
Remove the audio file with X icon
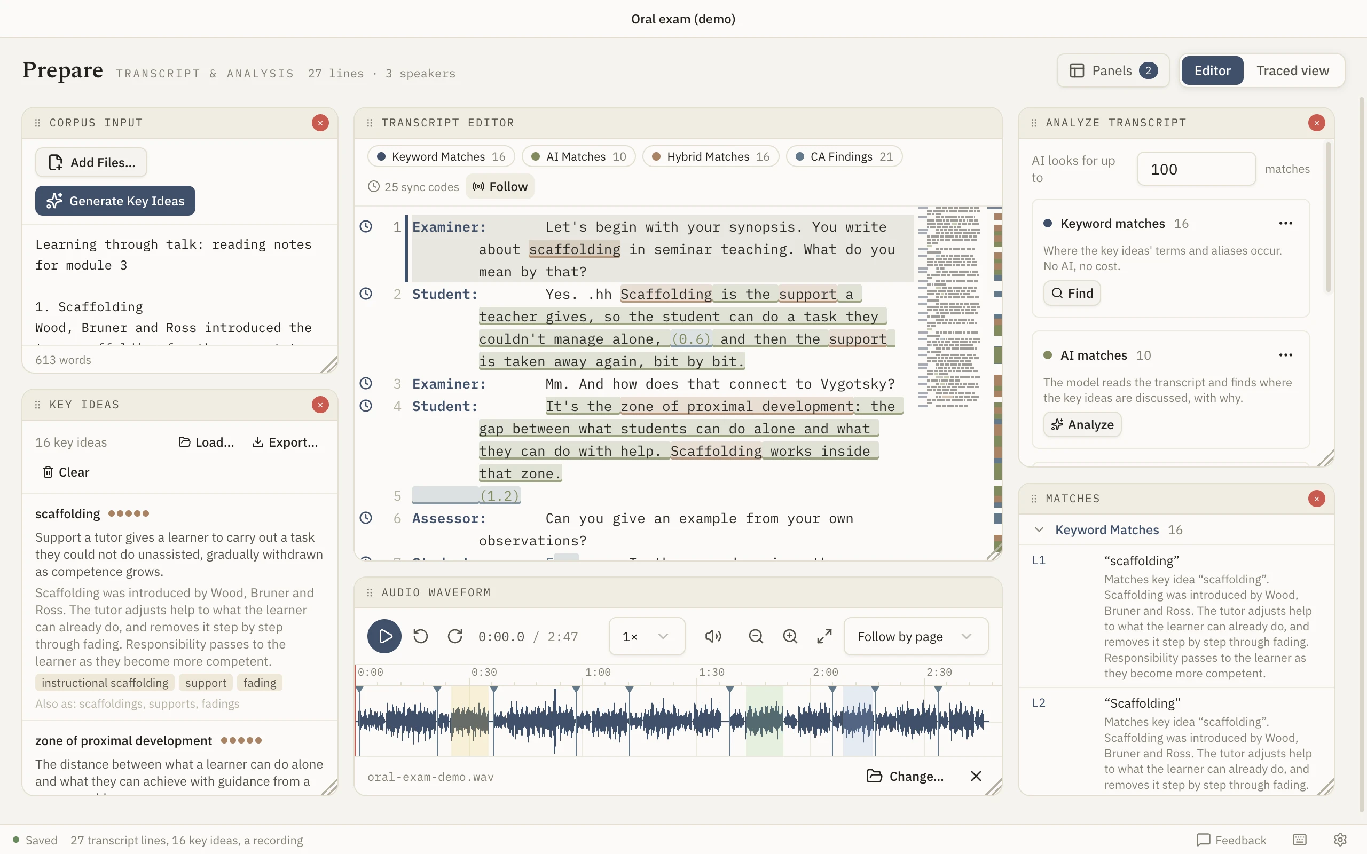pyautogui.click(x=976, y=776)
